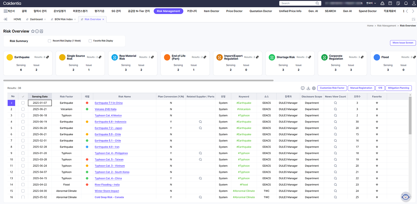417x204 pixels.
Task: Open the calendar icon in top bar
Action: coord(390,3)
